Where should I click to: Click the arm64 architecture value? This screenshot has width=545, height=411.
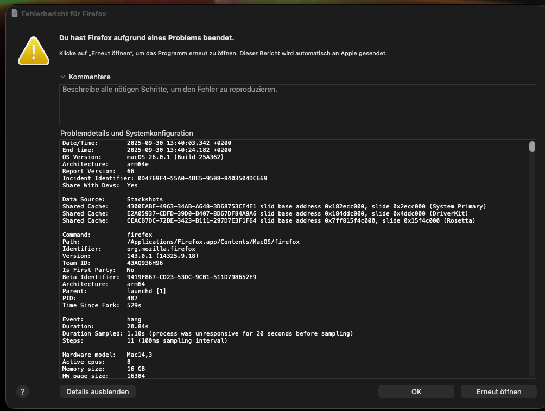click(x=136, y=284)
